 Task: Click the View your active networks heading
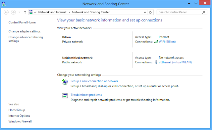pos(74,28)
